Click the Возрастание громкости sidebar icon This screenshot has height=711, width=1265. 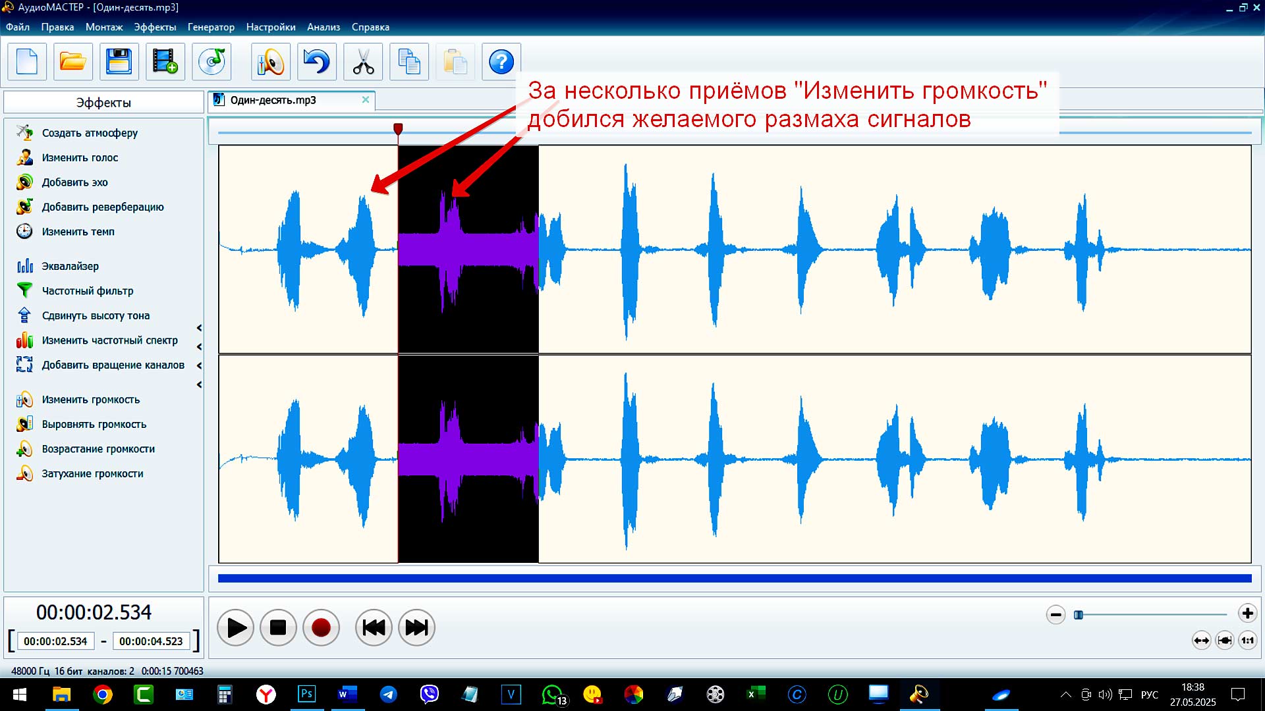tap(24, 449)
